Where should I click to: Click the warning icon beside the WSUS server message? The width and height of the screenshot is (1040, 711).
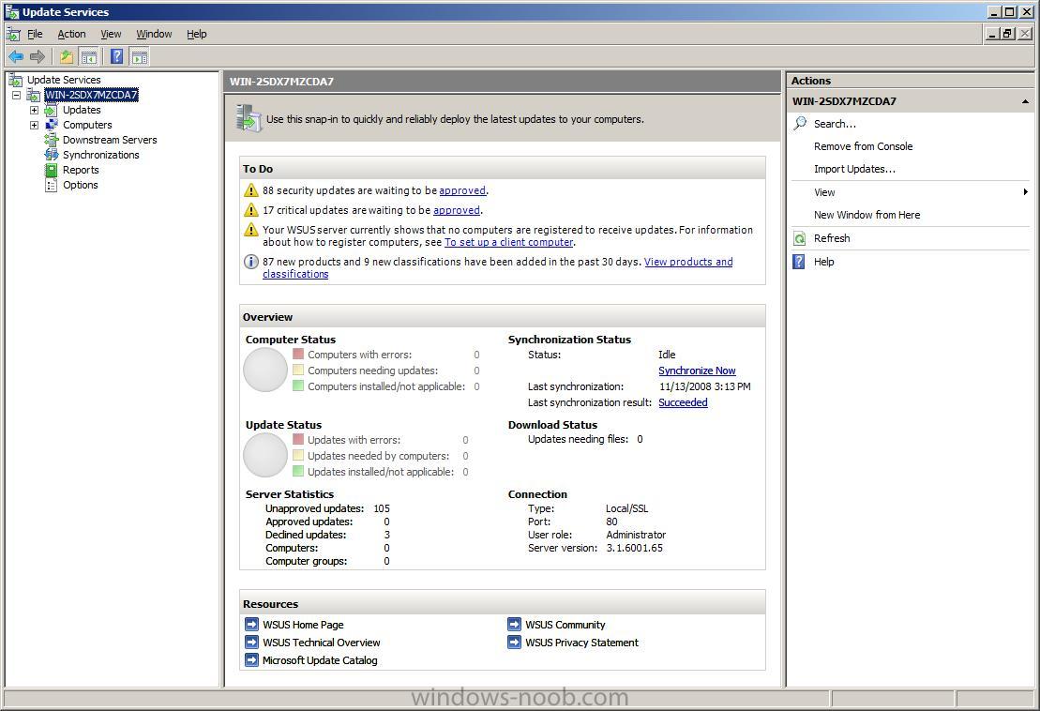(x=250, y=230)
